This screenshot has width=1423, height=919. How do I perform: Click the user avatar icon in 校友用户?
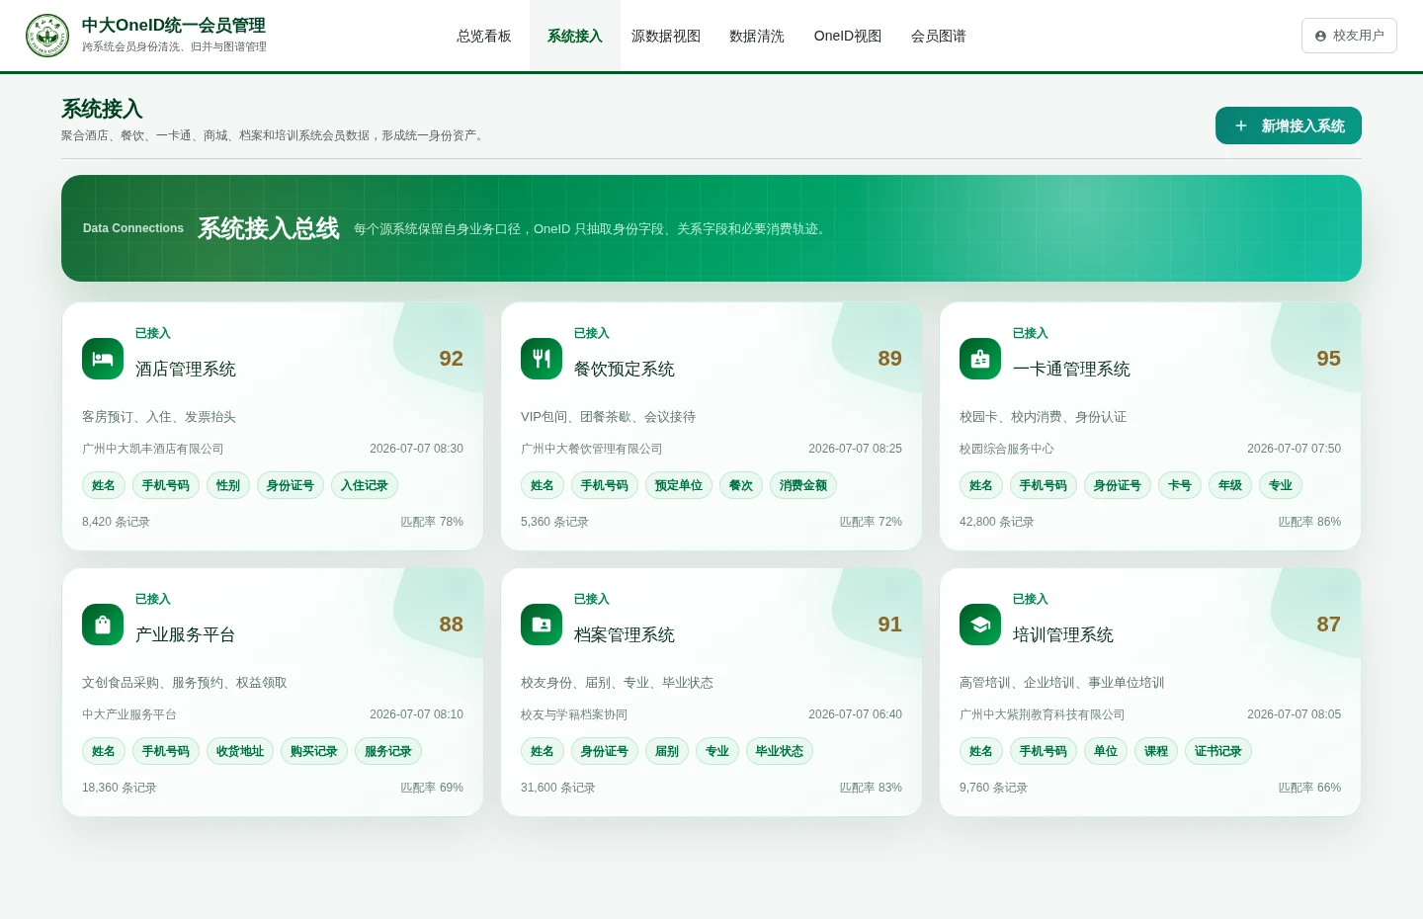1320,36
